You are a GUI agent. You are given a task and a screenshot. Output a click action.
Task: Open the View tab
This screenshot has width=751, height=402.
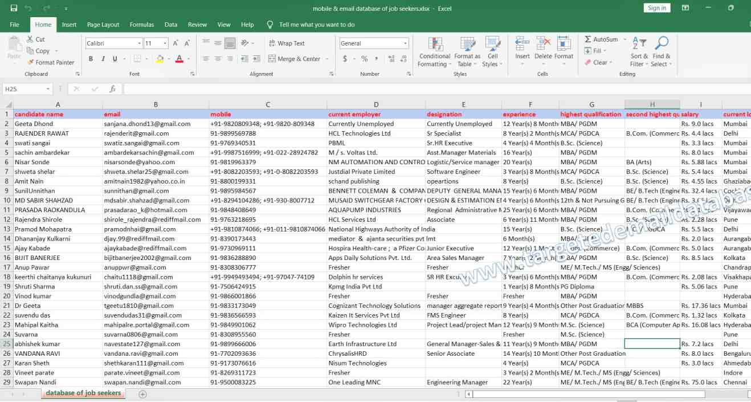[x=224, y=25]
